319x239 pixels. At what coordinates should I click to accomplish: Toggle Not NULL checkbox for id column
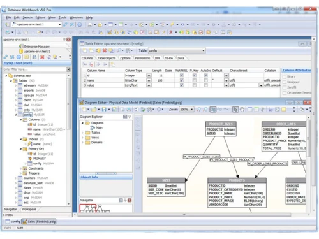click(182, 75)
